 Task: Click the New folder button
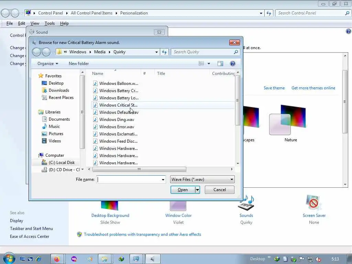click(x=79, y=64)
